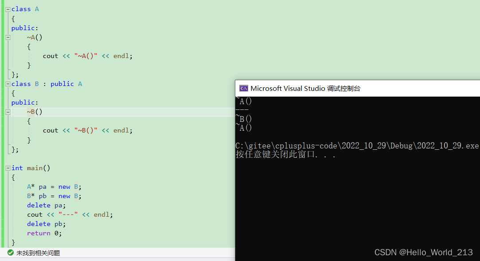Click the line 'A* pa = new B;'
The height and width of the screenshot is (261, 480).
pos(54,187)
